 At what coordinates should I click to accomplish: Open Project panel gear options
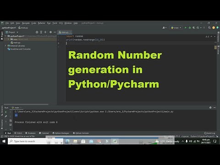click(x=50, y=32)
